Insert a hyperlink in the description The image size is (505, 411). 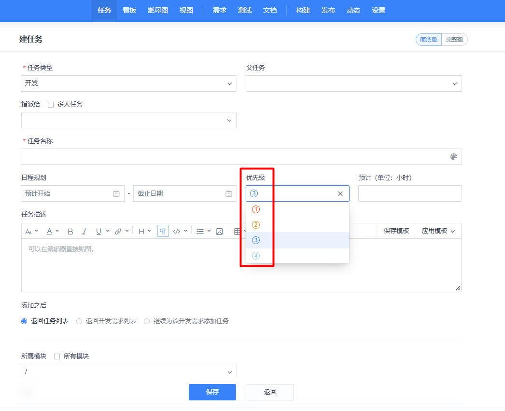click(x=118, y=232)
